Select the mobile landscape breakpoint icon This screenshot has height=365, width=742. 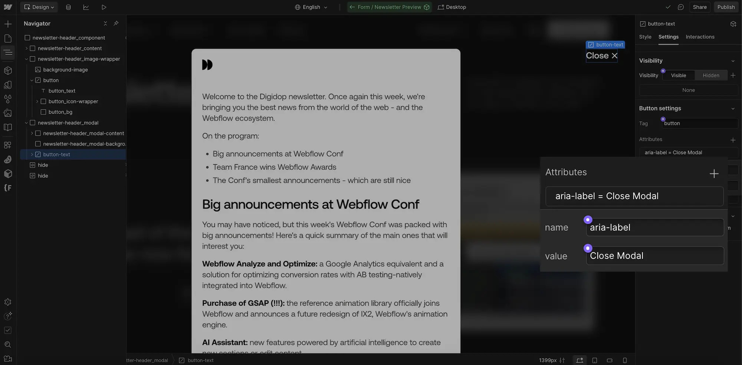pos(610,360)
